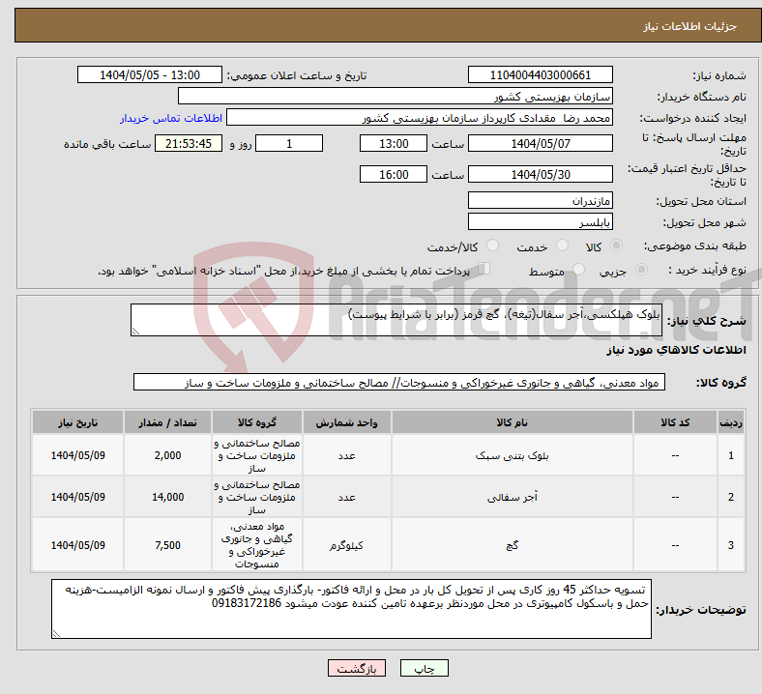The width and height of the screenshot is (762, 694).
Task: Click the response deadline time 13:00 field
Action: click(x=394, y=143)
